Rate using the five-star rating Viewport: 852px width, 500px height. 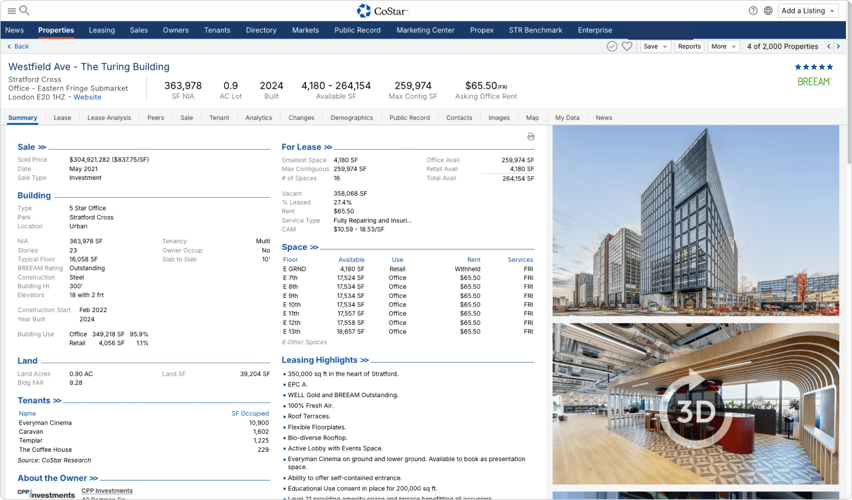pyautogui.click(x=814, y=67)
